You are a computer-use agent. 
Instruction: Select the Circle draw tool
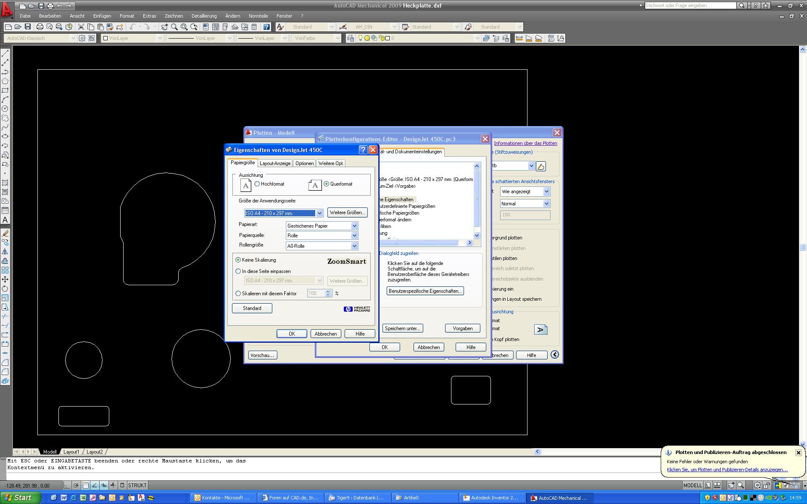coord(5,109)
